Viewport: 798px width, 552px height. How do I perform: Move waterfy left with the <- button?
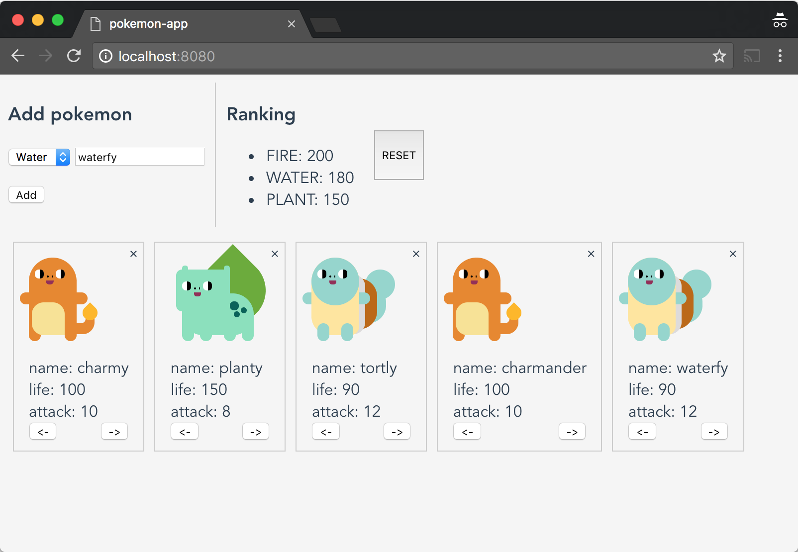[642, 432]
